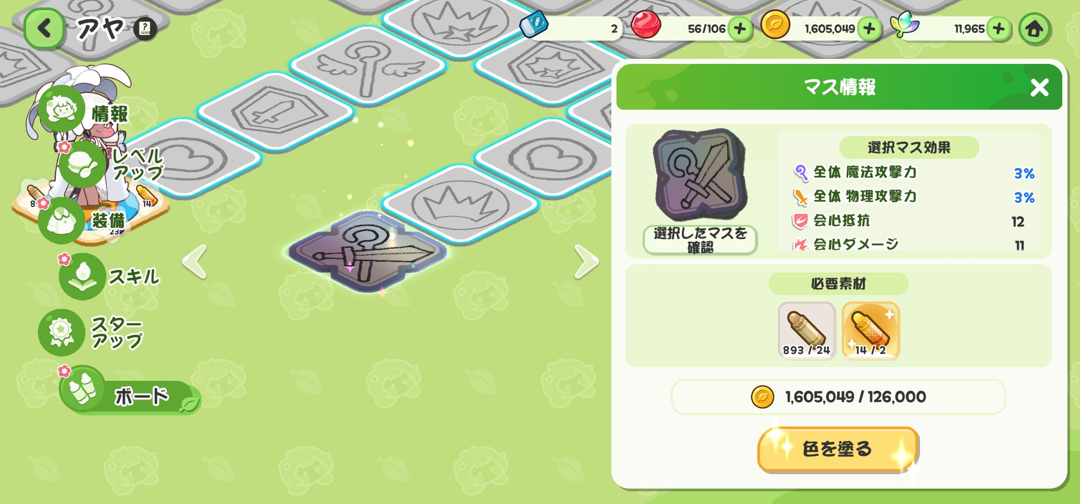The width and height of the screenshot is (1080, 504).
Task: Show next board with right chevron
Action: [x=586, y=261]
